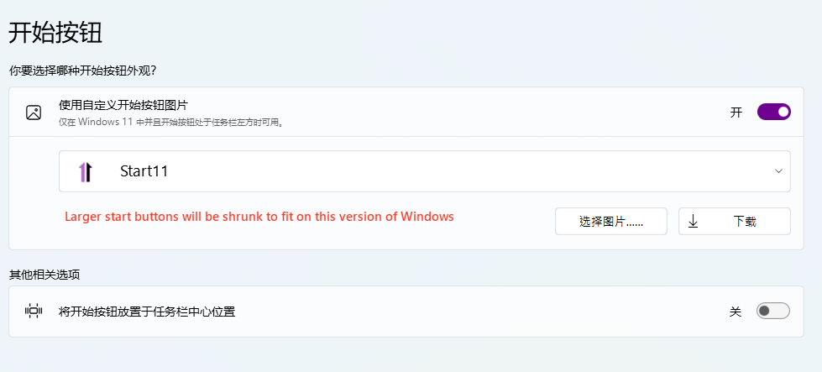822x372 pixels.
Task: Click the 开 status text next to toggle
Action: [x=736, y=113]
